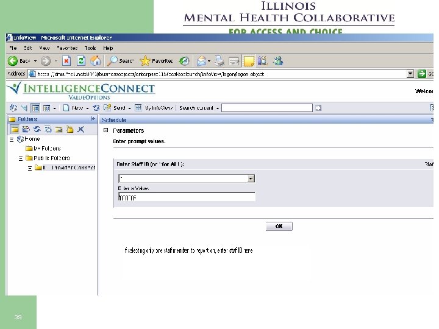This screenshot has width=439, height=329.
Task: Collapse the Folders panel with arrow icon
Action: (x=93, y=119)
